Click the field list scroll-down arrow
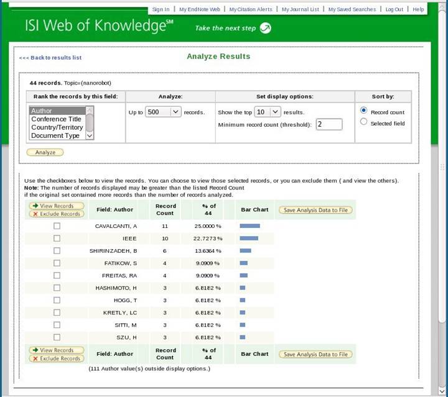The image size is (448, 397). pyautogui.click(x=90, y=136)
